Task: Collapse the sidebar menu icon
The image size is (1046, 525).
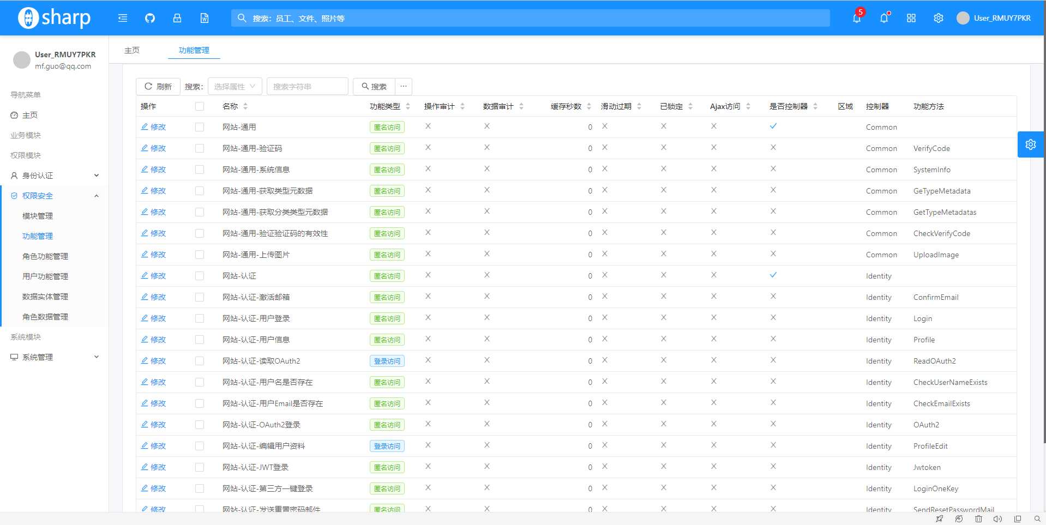Action: pos(123,18)
